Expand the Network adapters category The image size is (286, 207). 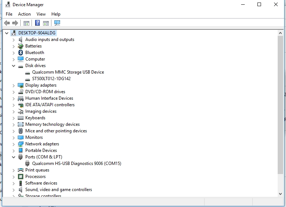pos(13,144)
